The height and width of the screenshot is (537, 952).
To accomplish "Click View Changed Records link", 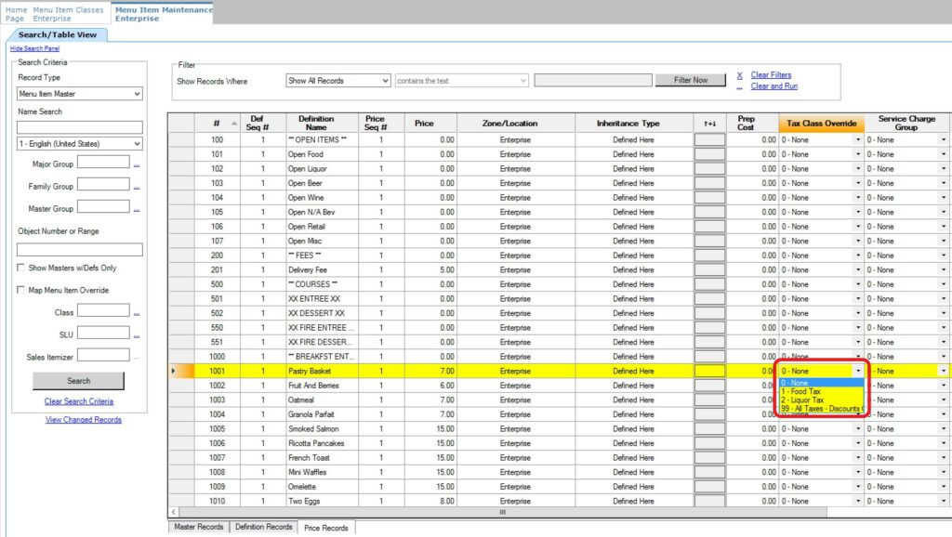I will click(83, 419).
